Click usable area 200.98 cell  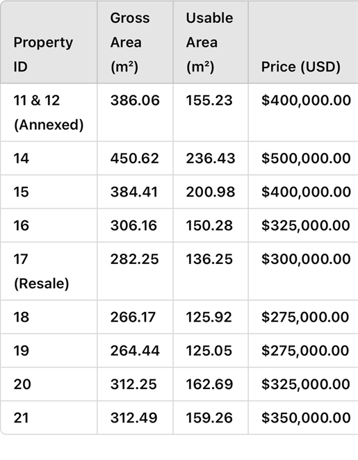(x=211, y=192)
